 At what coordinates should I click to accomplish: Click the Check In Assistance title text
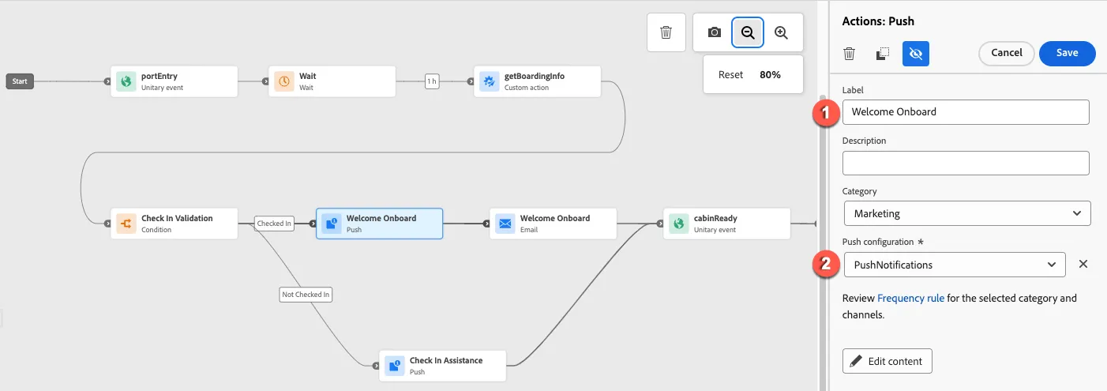pyautogui.click(x=446, y=361)
